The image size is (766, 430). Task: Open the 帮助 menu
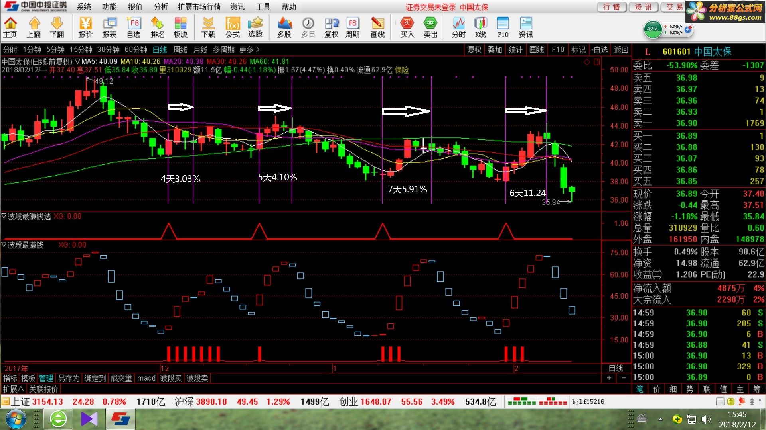(289, 7)
